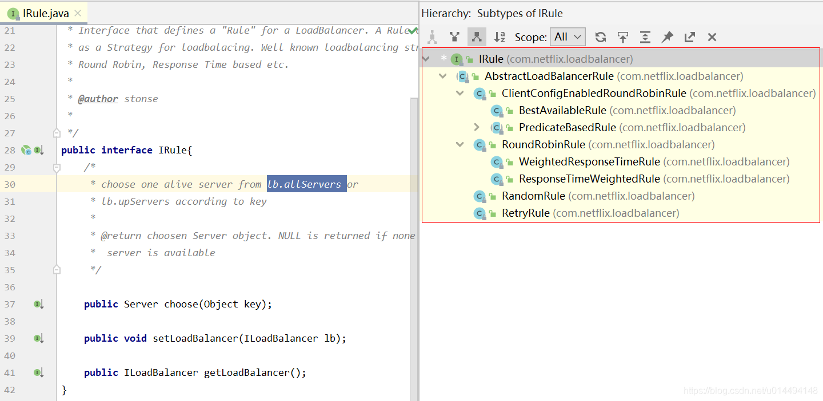
Task: Click the RoundRobinRule class icon
Action: tap(480, 144)
